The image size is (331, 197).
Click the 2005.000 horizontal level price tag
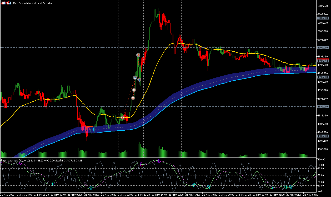323,18
